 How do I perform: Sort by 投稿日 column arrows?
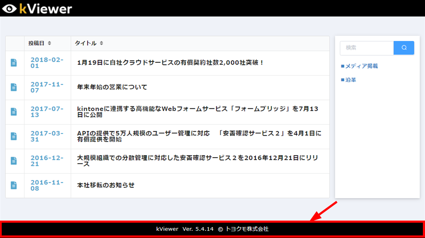(49, 43)
